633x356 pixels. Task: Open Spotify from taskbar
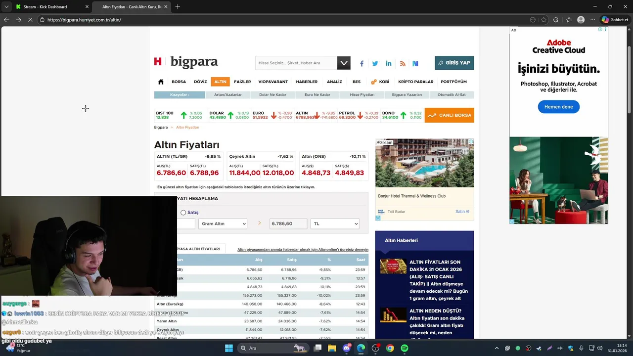click(405, 348)
